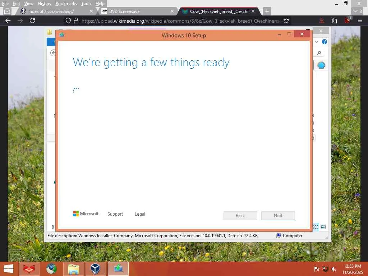Click the Support link in Setup
368x276 pixels.
pyautogui.click(x=115, y=214)
